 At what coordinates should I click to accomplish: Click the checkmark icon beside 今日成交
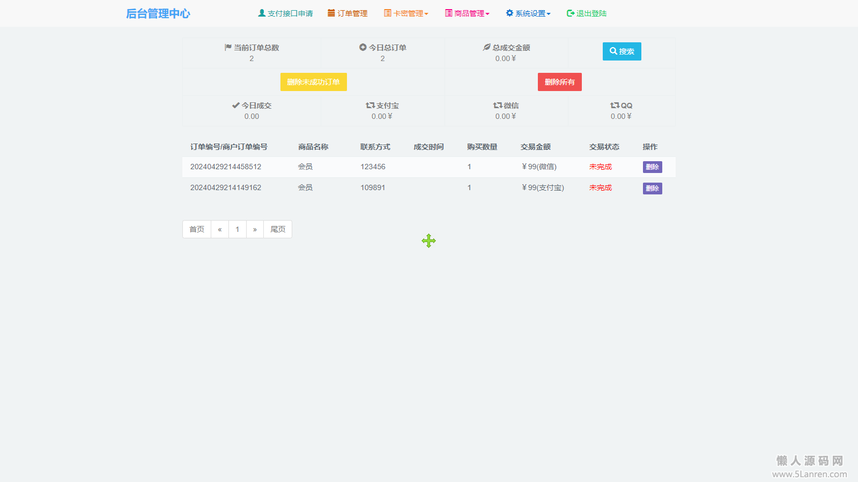(235, 105)
